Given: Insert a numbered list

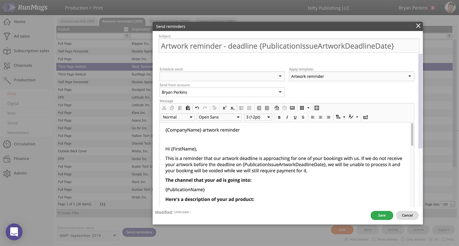Looking at the screenshot, I should click(x=242, y=108).
